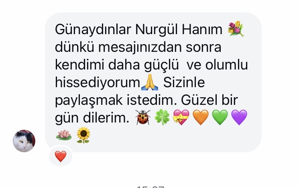Click the text "kendimi daha güçlü"
This screenshot has width=301, height=188.
tap(117, 65)
